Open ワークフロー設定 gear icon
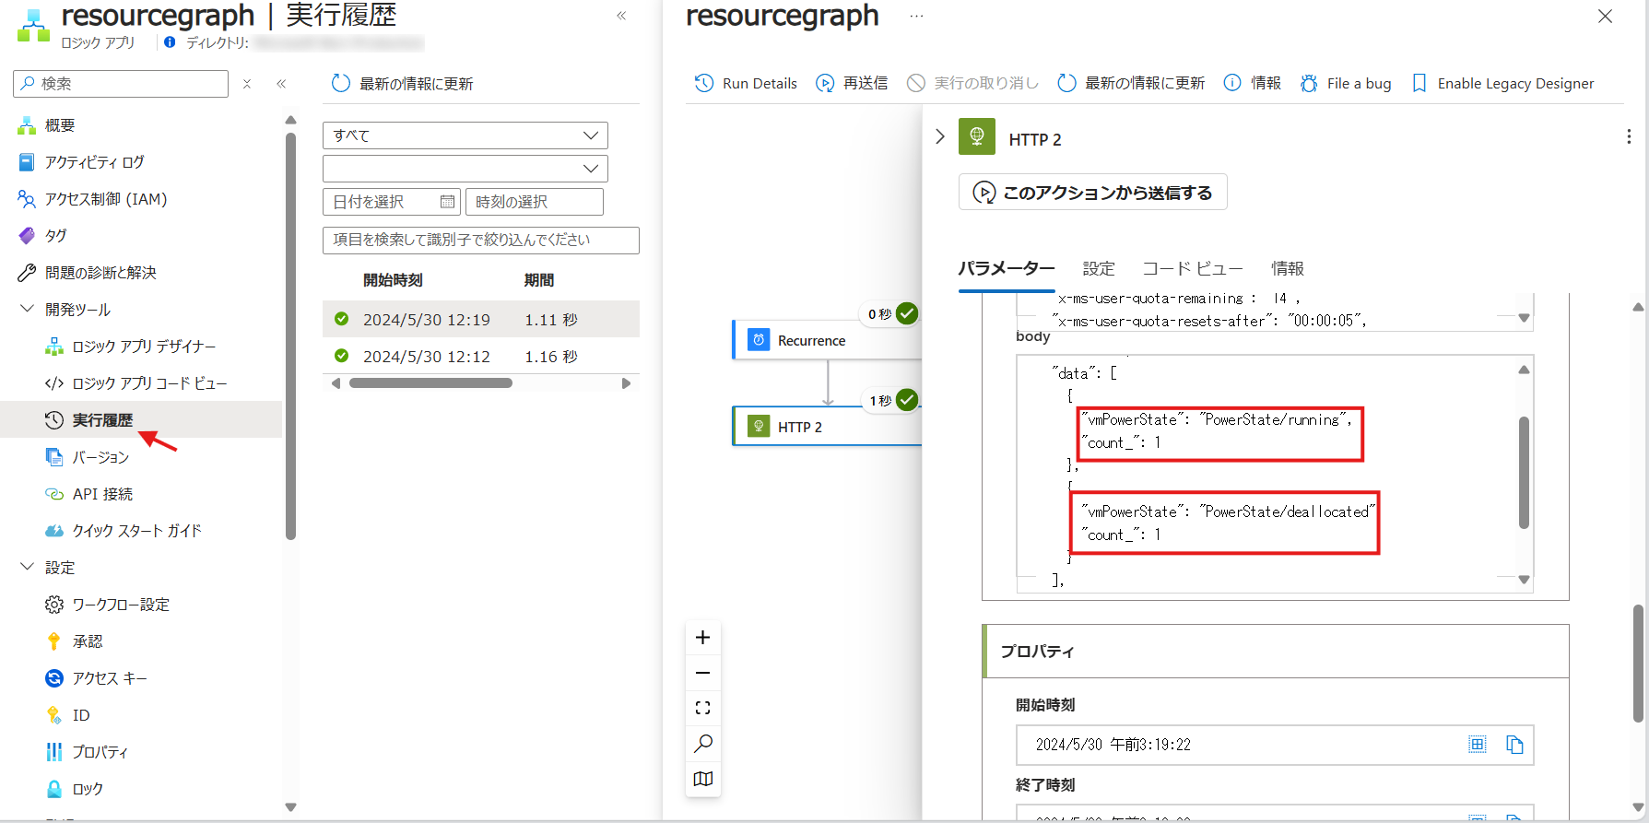Image resolution: width=1649 pixels, height=823 pixels. coord(54,605)
